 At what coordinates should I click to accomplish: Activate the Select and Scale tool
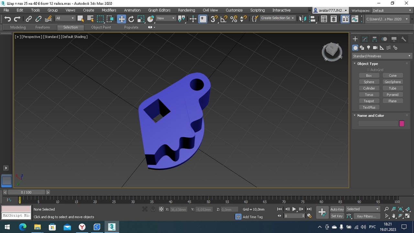tap(141, 19)
